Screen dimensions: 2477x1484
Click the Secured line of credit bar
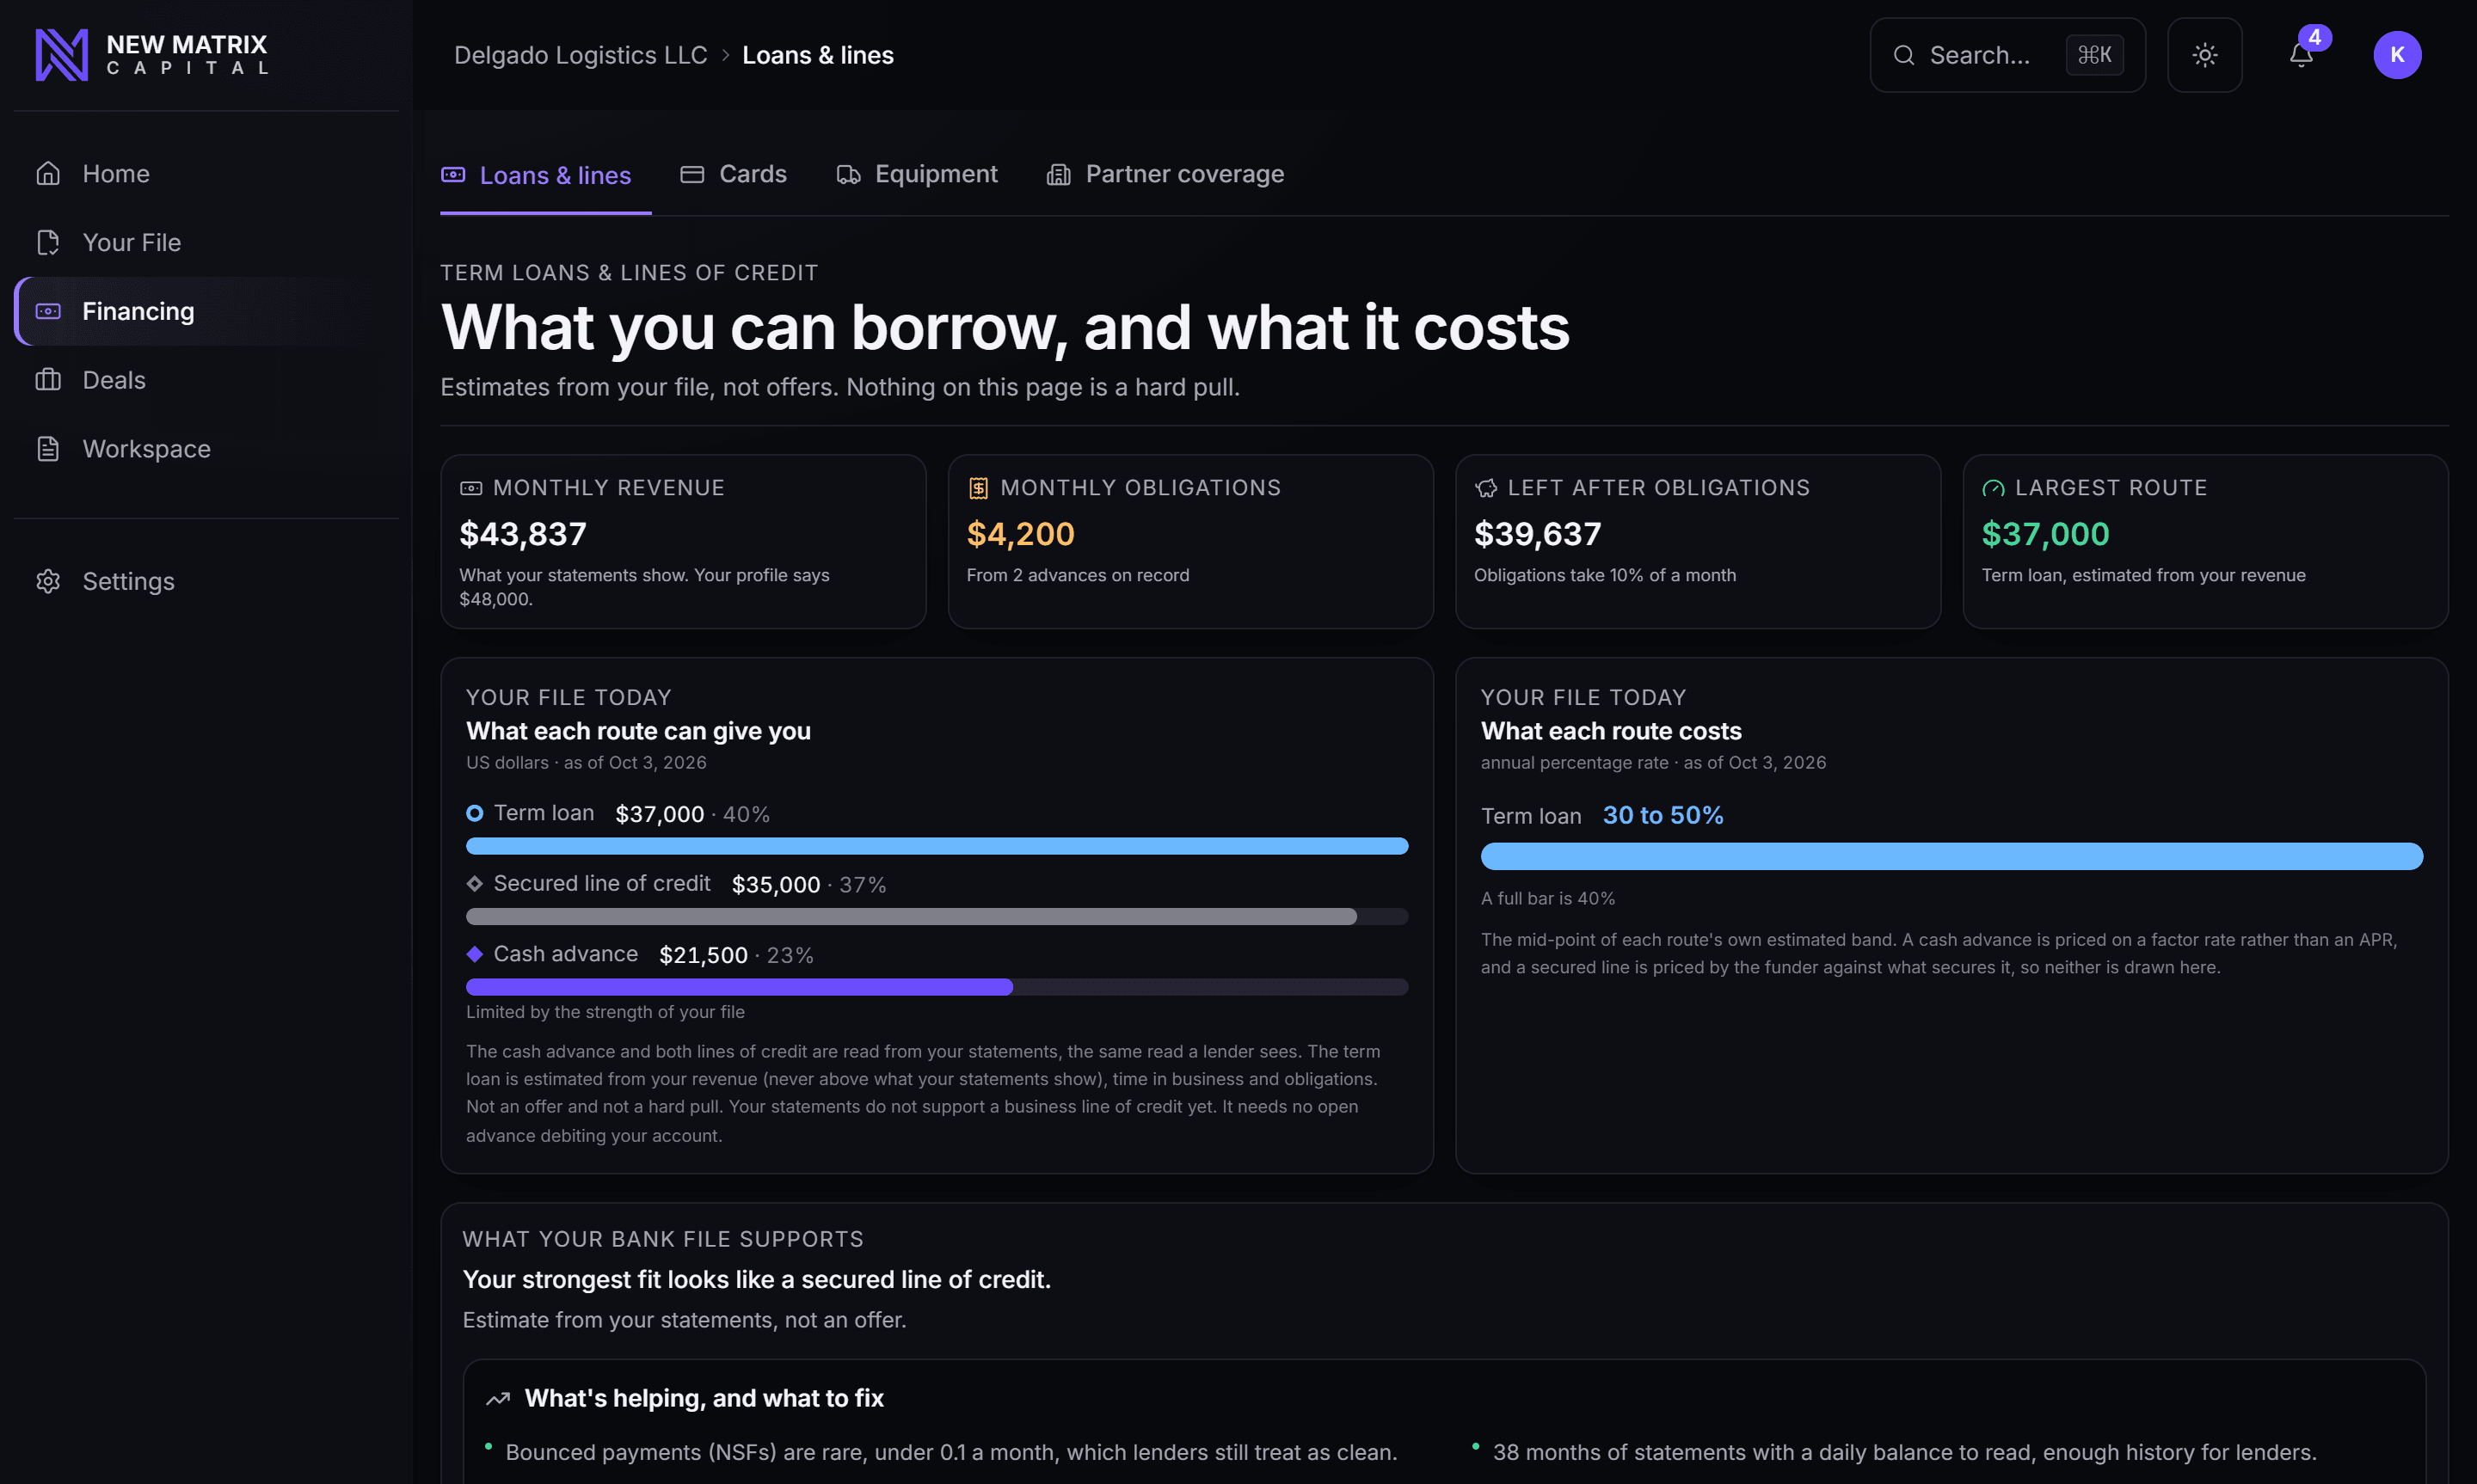pos(937,916)
